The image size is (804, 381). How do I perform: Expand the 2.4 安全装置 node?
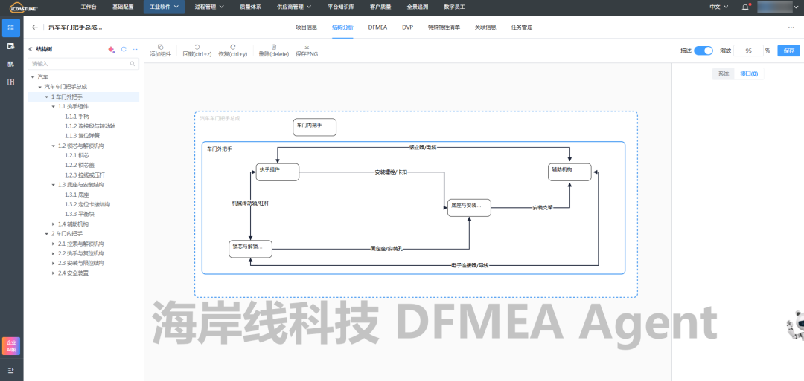pyautogui.click(x=54, y=273)
